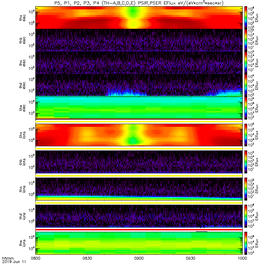Click the 'the elec' panel label
This screenshot has width=260, height=278.
[x=23, y=108]
